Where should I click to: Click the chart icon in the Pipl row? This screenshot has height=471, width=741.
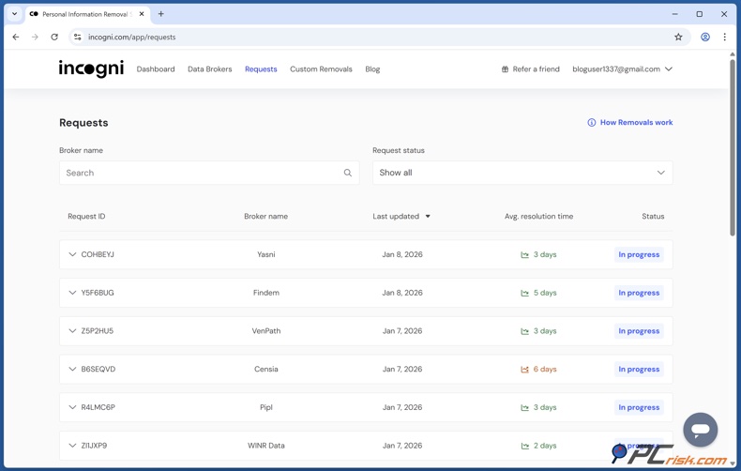pos(524,407)
